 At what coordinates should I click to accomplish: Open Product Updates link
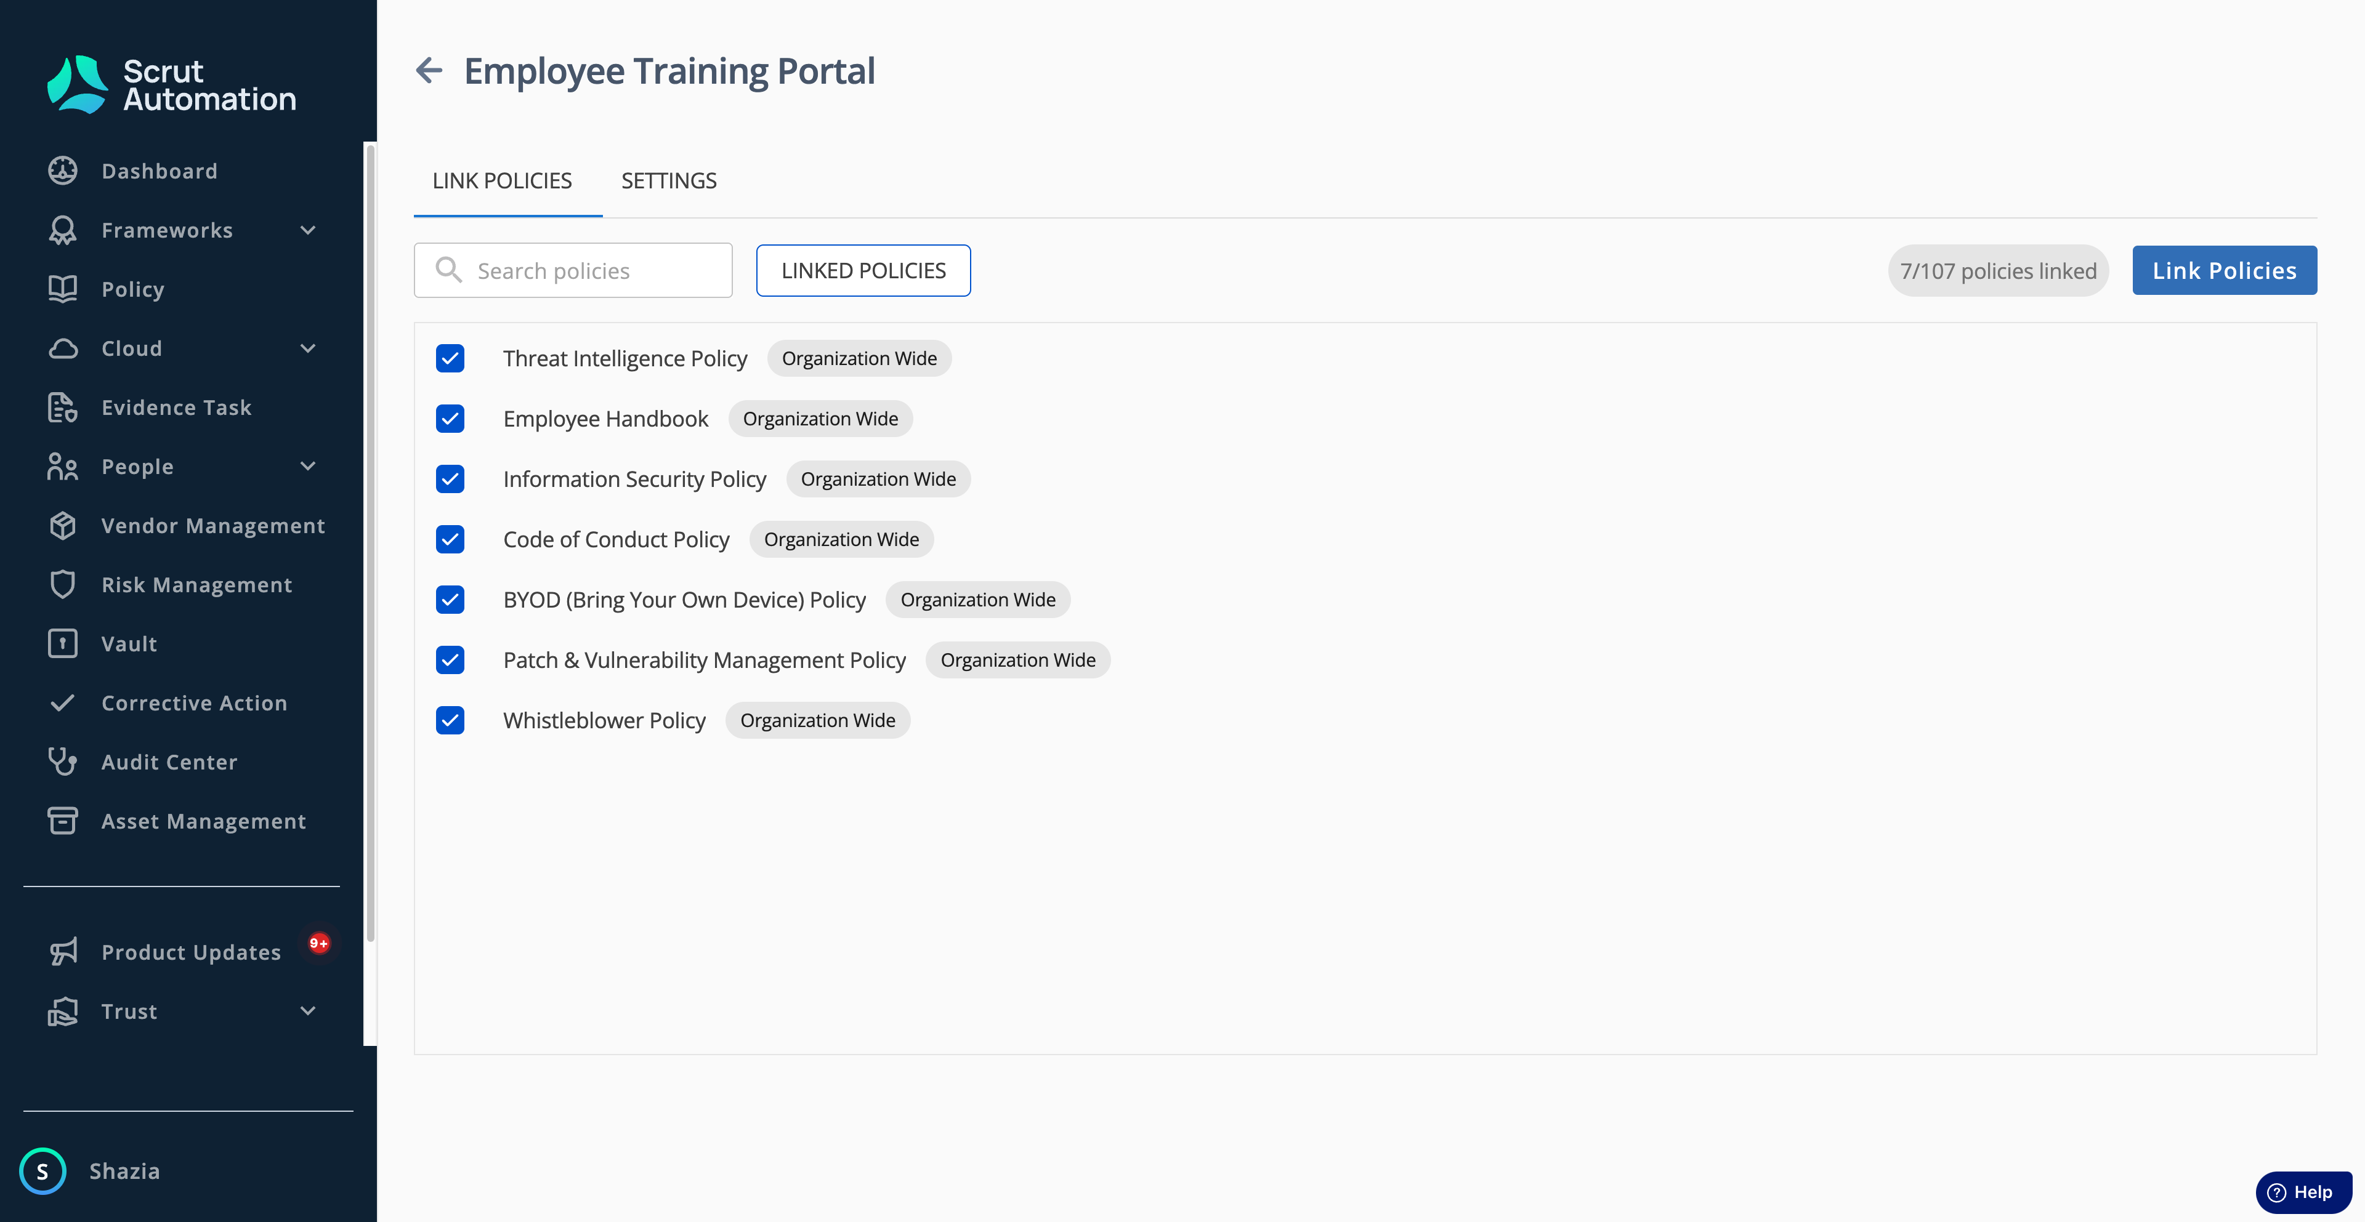point(191,952)
